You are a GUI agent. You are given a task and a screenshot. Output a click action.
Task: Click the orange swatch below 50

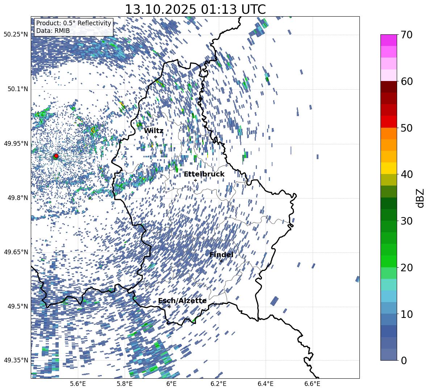389,133
